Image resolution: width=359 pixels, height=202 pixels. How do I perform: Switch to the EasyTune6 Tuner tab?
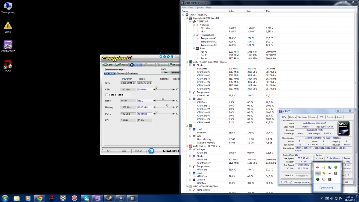point(136,65)
